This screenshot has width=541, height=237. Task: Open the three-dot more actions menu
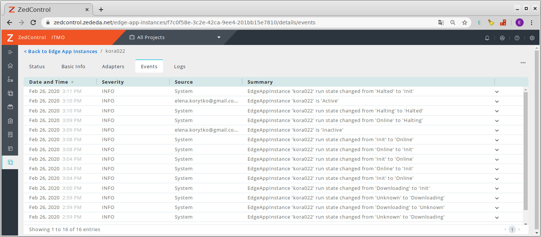523,63
